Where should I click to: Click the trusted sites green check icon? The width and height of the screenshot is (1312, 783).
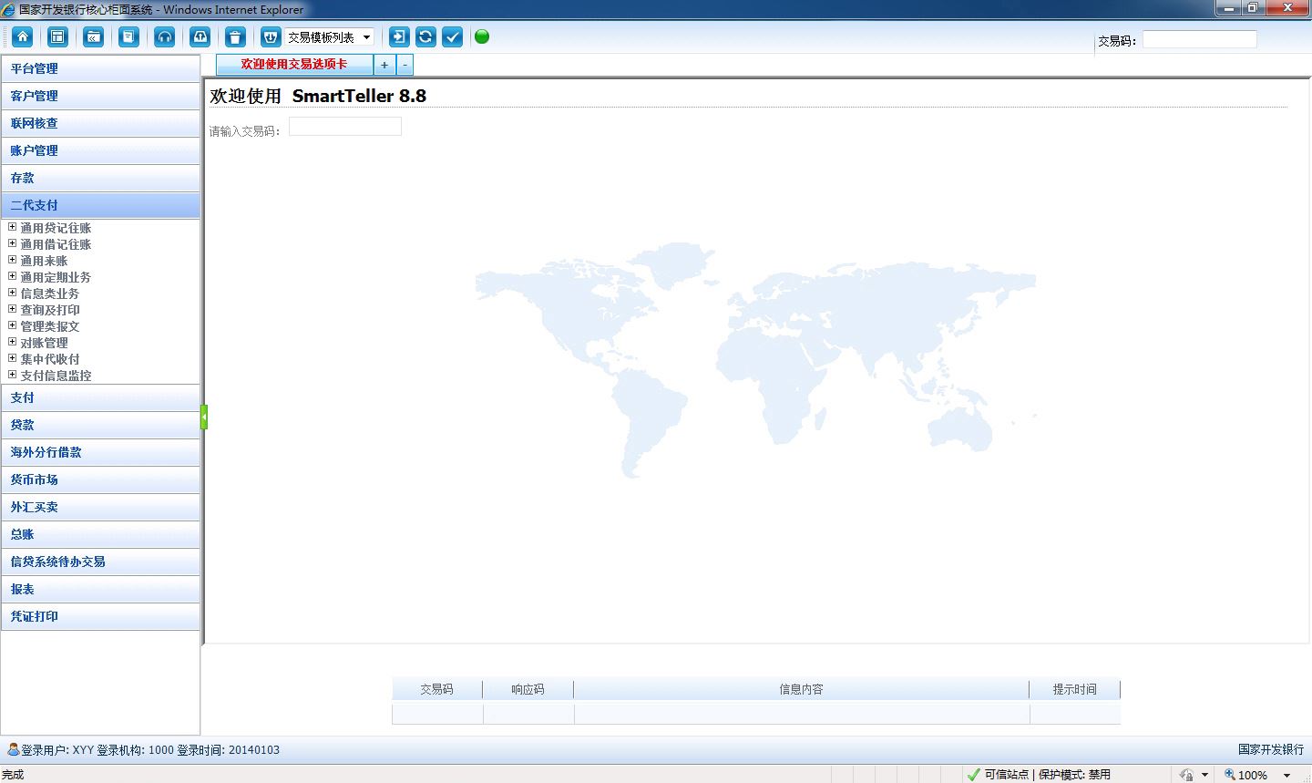pyautogui.click(x=974, y=775)
